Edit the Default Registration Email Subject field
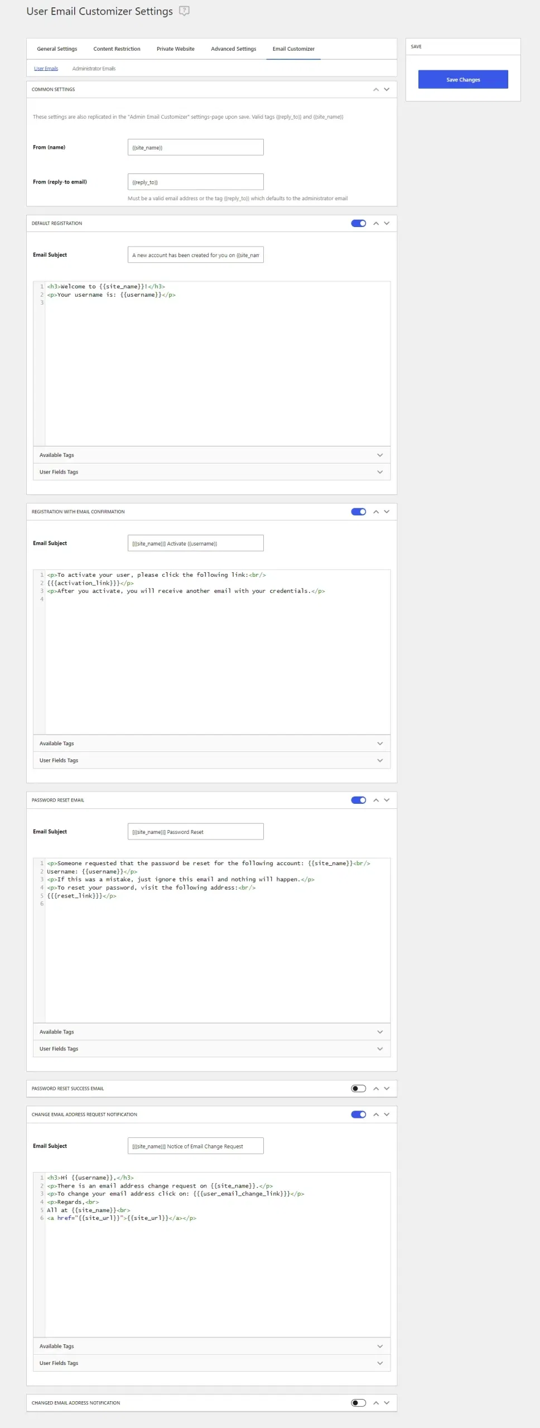The width and height of the screenshot is (540, 1428). [x=195, y=255]
